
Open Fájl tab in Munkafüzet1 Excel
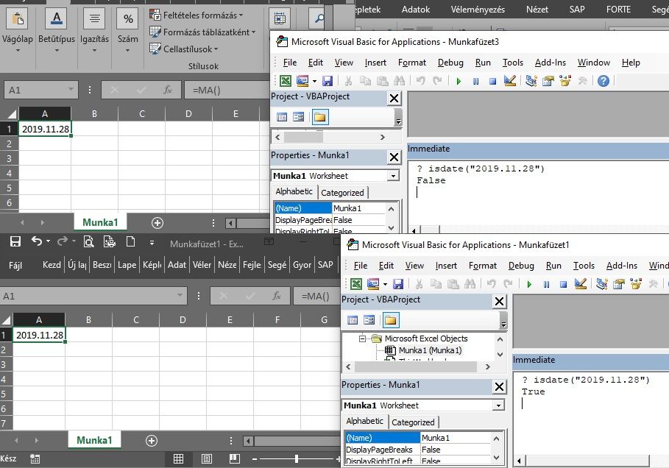click(x=15, y=266)
